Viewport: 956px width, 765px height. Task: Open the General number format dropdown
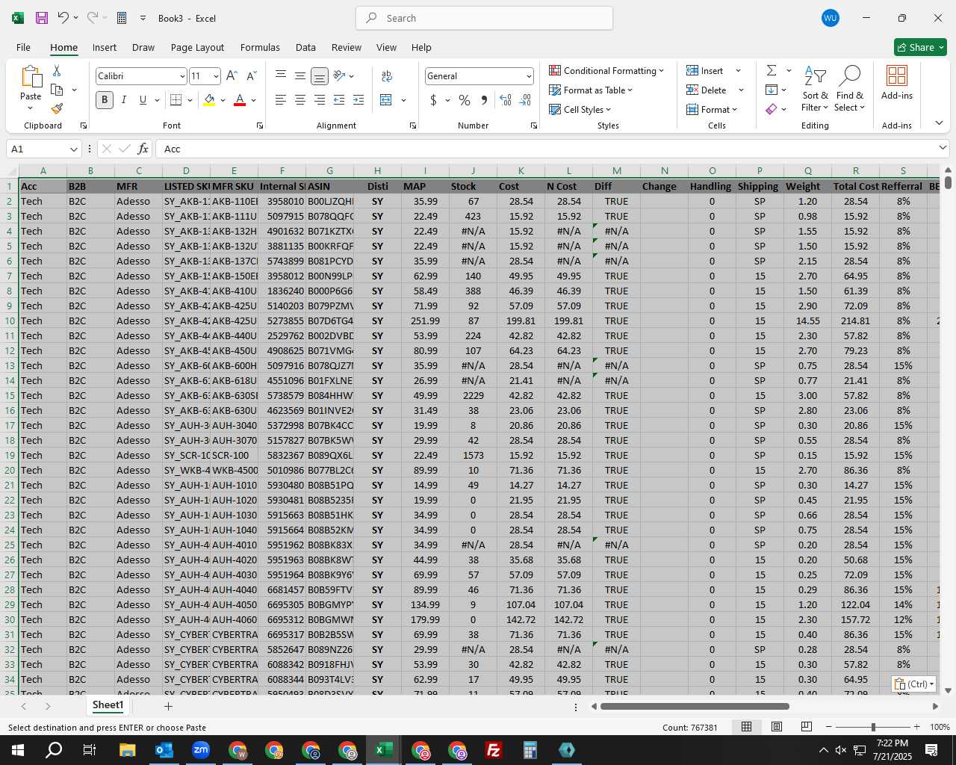529,76
